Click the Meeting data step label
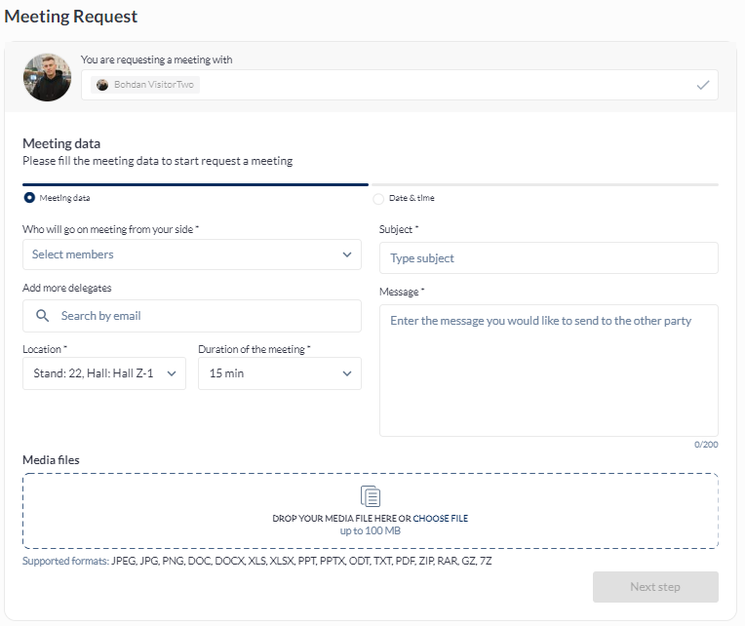745x626 pixels. (x=65, y=198)
